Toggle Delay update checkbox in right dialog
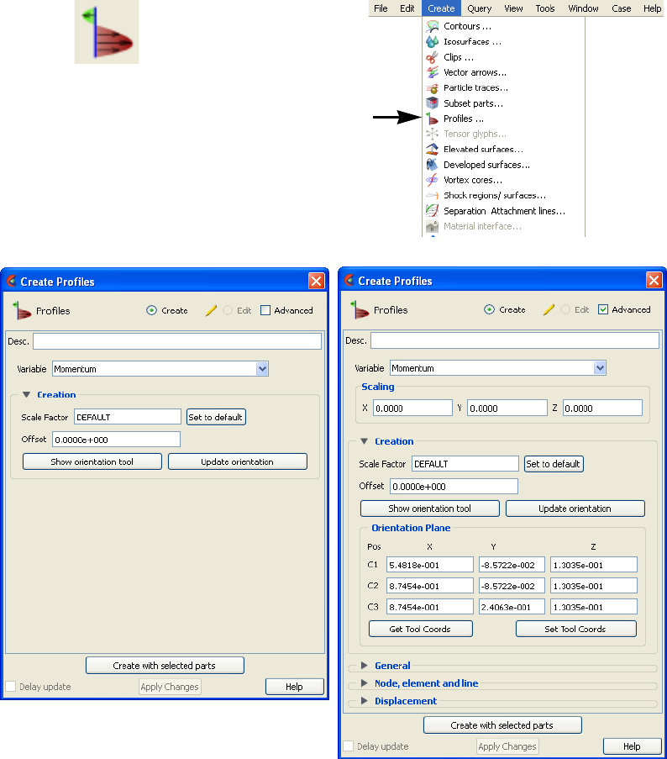This screenshot has width=667, height=759. point(349,746)
